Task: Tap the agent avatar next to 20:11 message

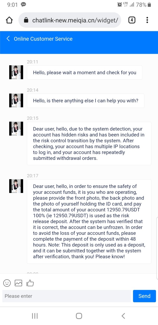Action: click(16, 72)
